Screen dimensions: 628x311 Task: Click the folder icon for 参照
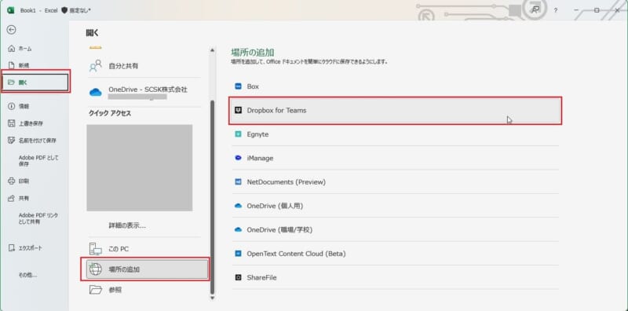pyautogui.click(x=96, y=289)
